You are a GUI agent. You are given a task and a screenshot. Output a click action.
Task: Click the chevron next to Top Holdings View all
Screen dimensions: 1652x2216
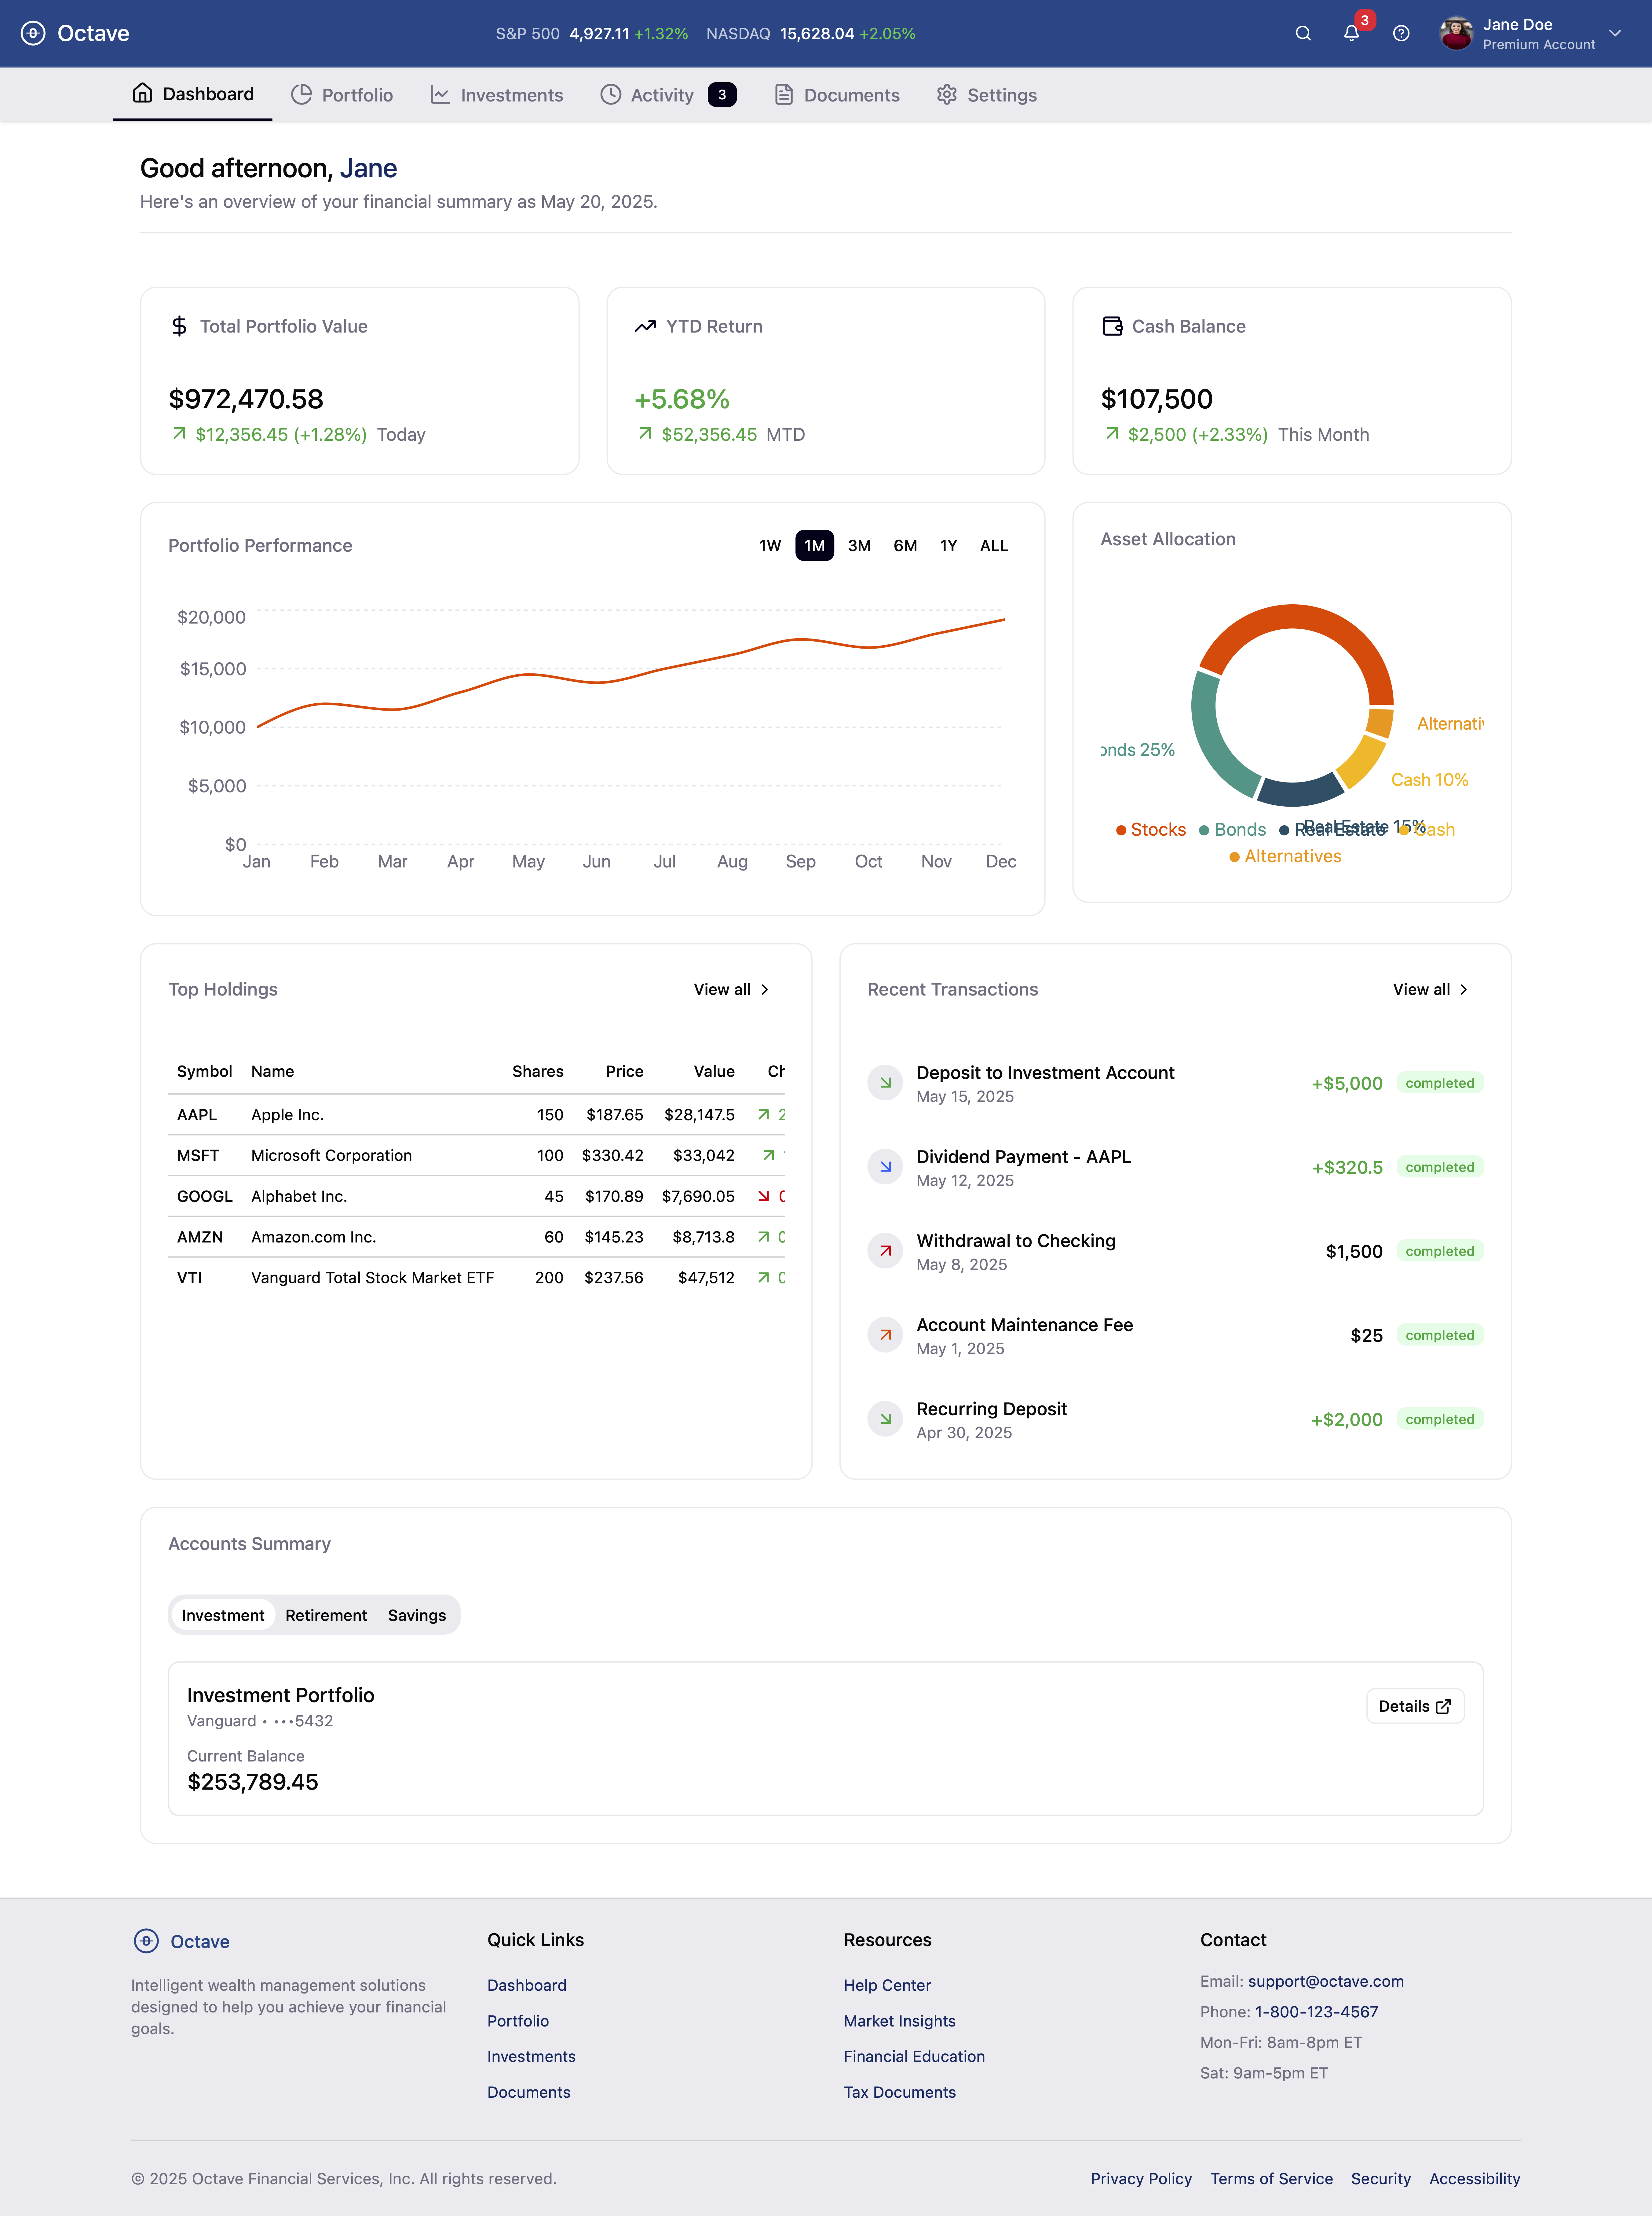pos(765,989)
